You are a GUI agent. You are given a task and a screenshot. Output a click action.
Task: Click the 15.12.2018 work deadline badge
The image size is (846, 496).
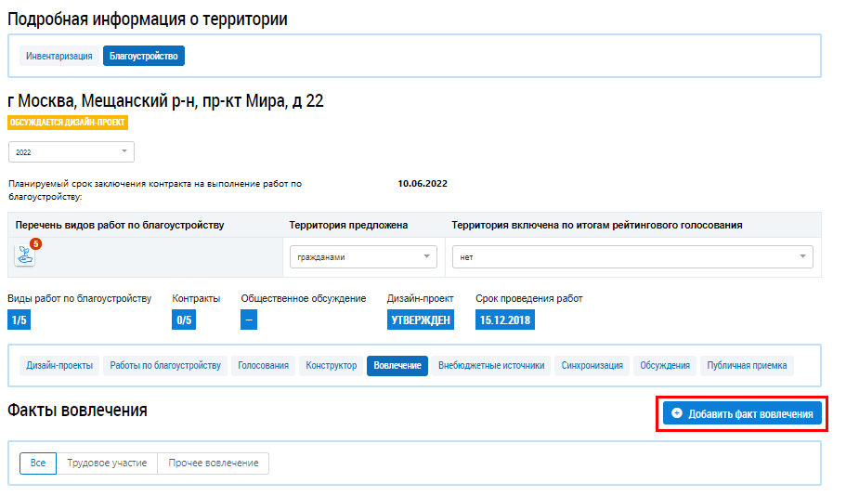pos(505,320)
